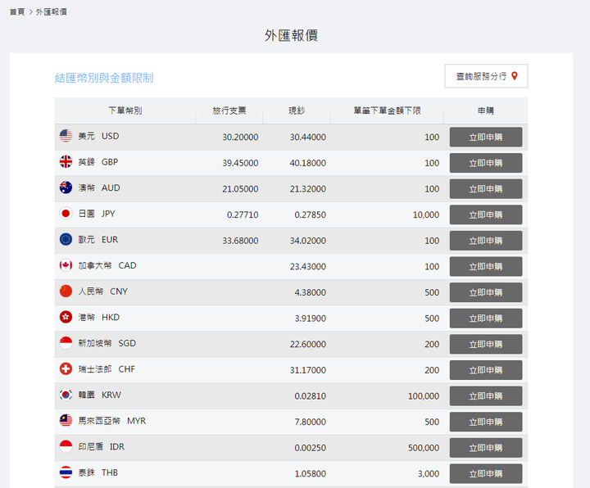The image size is (590, 488).
Task: Click the China flag icon for CNY
Action: pyautogui.click(x=66, y=291)
